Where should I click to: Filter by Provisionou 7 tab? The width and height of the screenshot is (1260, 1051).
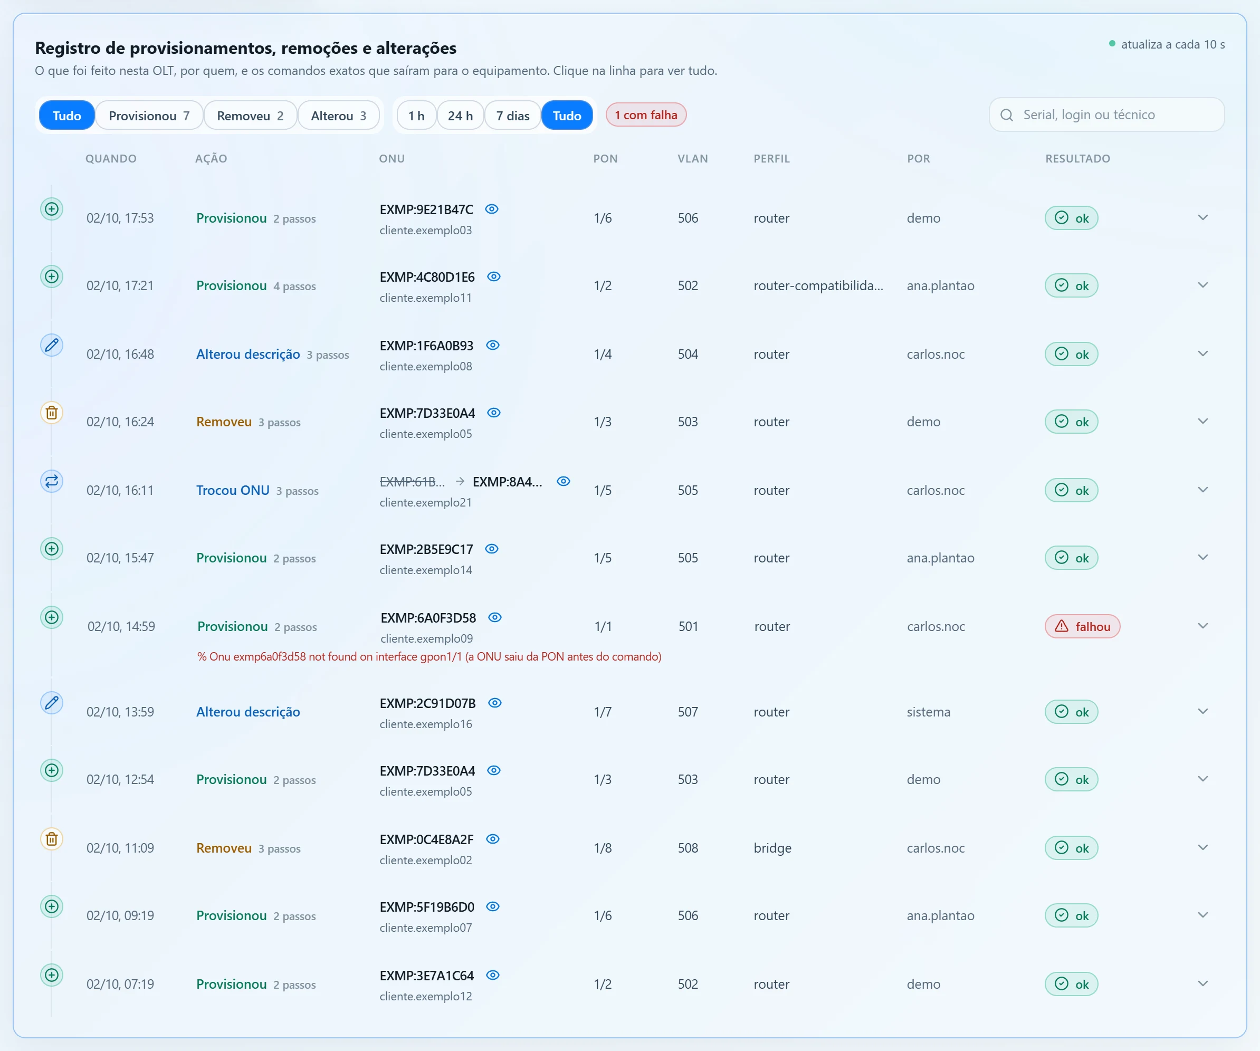(x=149, y=115)
